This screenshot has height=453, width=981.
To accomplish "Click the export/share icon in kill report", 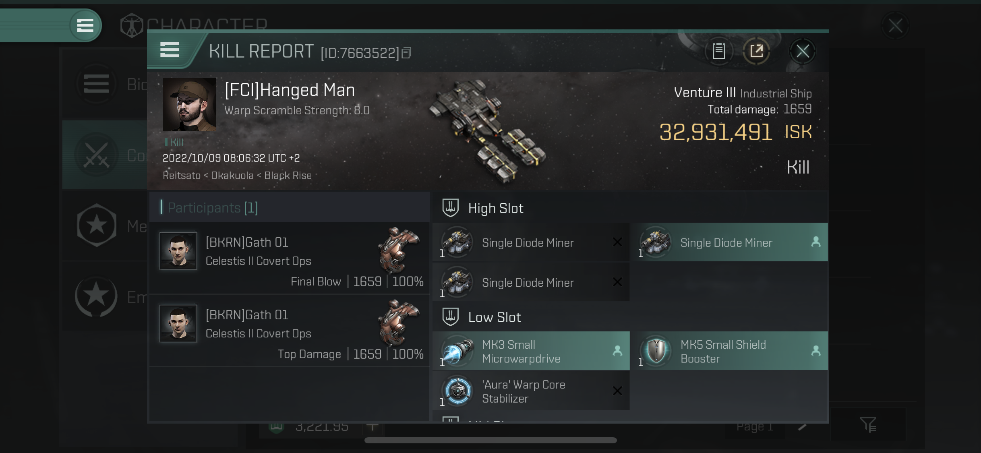I will (x=756, y=51).
